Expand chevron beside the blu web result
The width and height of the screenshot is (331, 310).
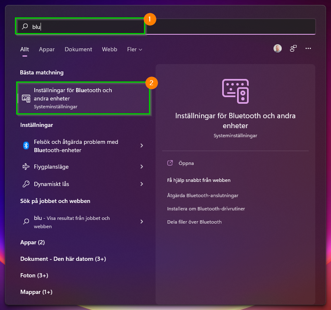tap(142, 222)
